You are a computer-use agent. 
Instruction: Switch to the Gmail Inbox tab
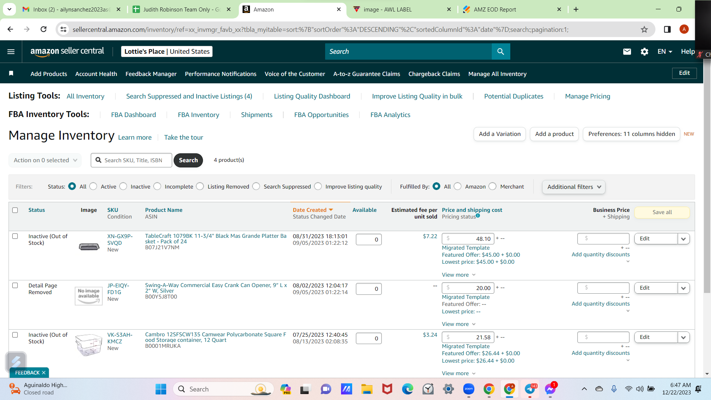tap(71, 9)
